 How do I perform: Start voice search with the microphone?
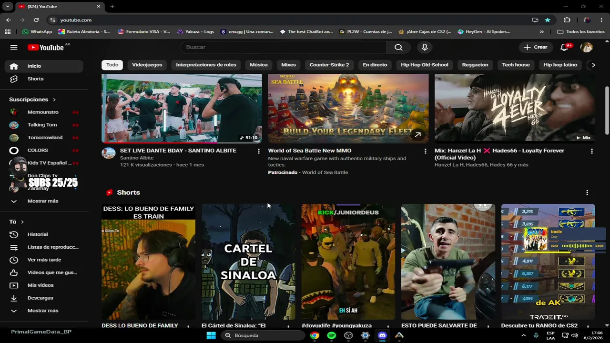point(425,47)
